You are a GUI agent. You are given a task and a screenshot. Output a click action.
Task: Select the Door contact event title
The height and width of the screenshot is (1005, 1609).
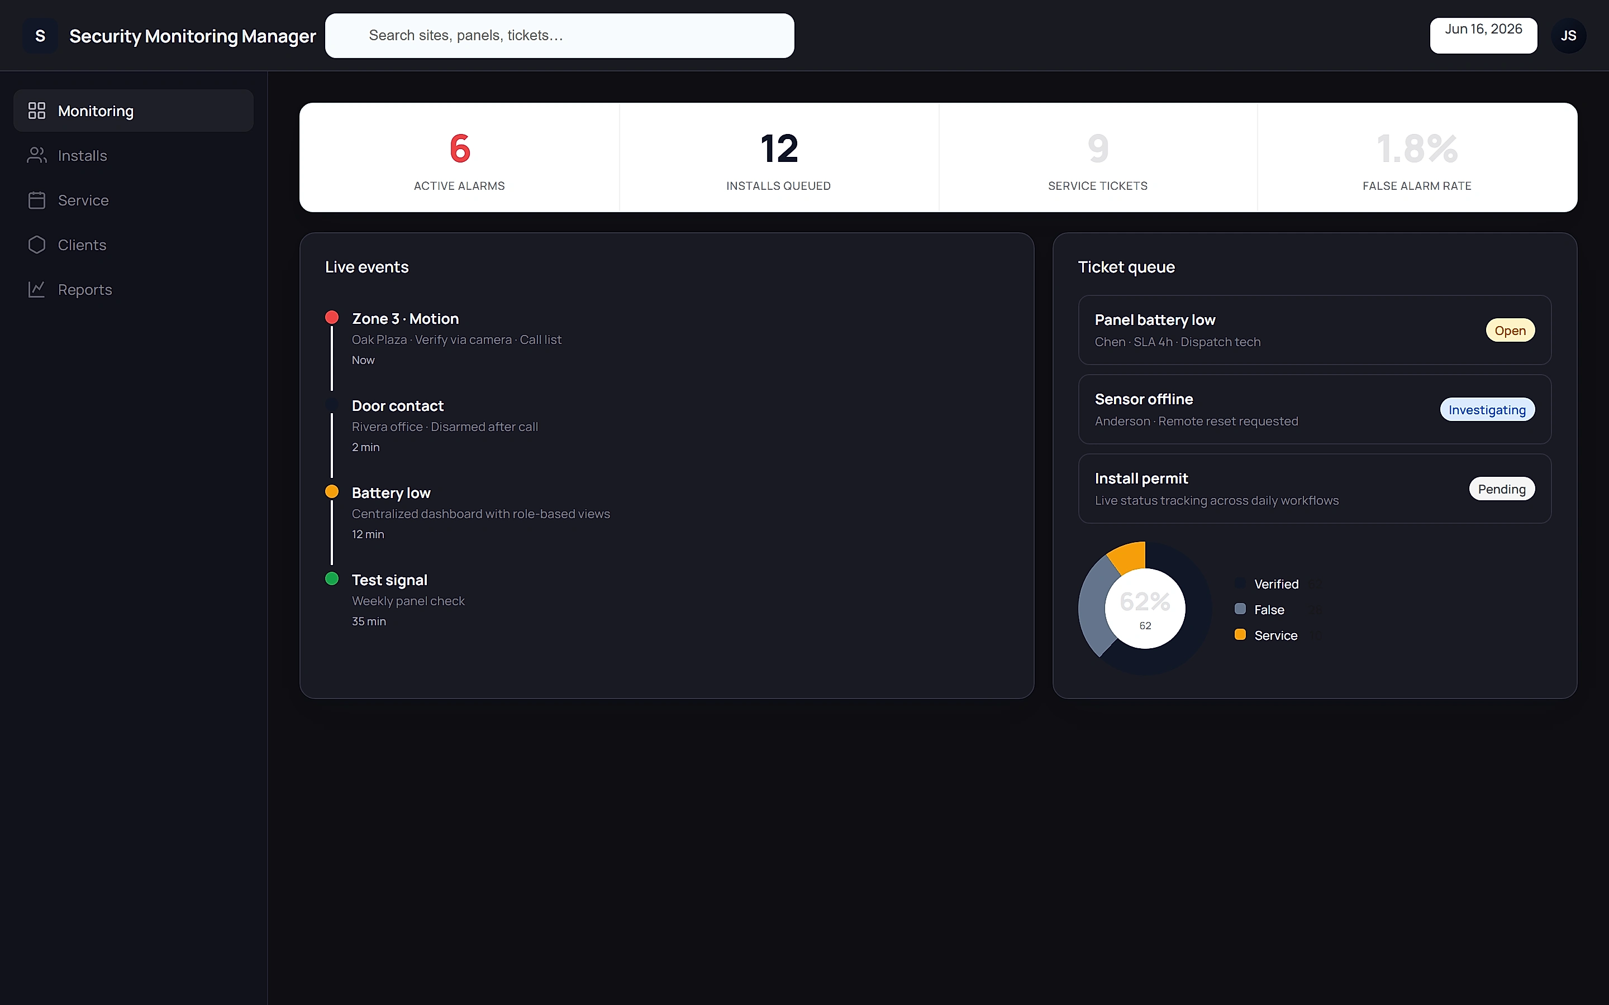coord(398,405)
